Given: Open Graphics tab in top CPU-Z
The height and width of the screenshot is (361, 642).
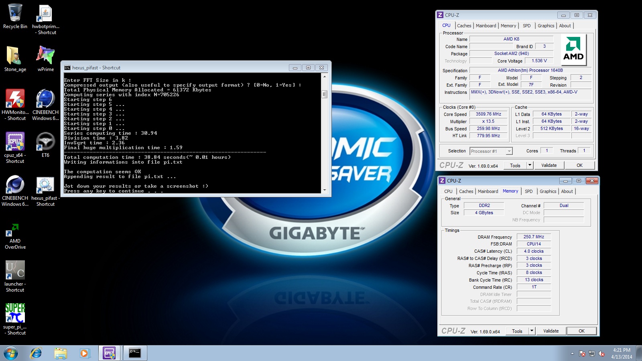Looking at the screenshot, I should point(546,26).
